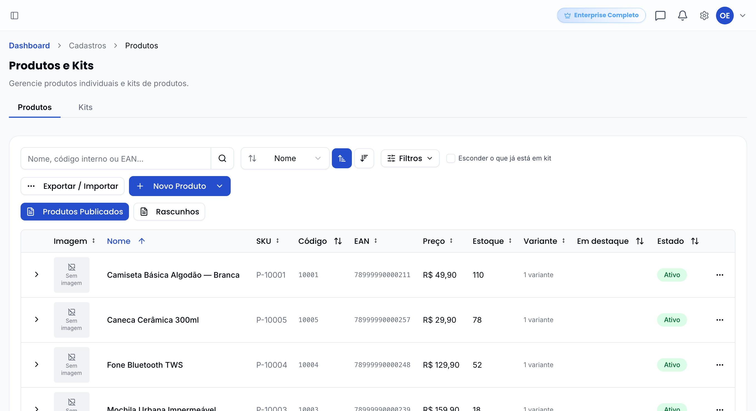Viewport: 756px width, 411px height.
Task: Click Enterprise Completo plan badge
Action: point(601,15)
